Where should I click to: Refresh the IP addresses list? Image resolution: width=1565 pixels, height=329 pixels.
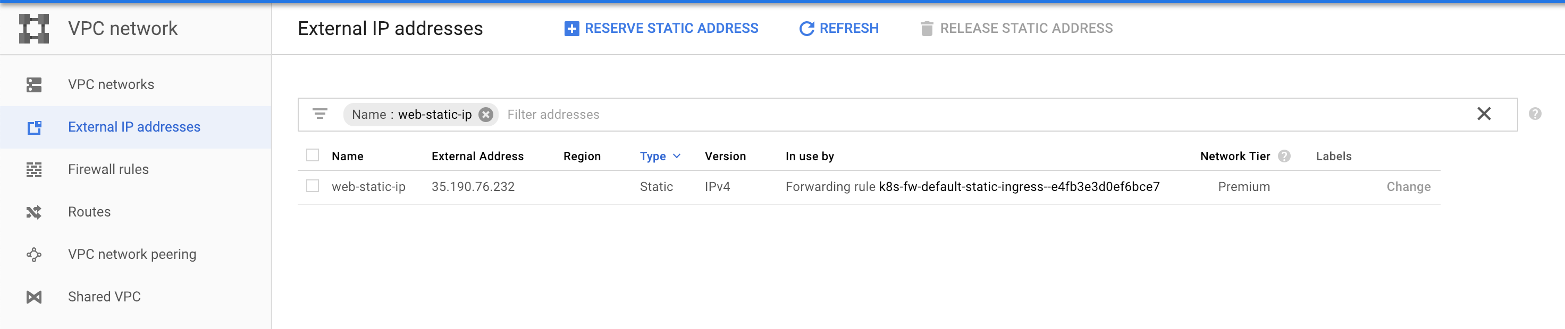pyautogui.click(x=838, y=29)
